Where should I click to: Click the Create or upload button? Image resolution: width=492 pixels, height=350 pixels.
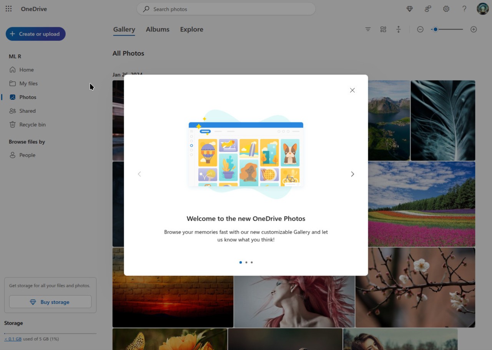tap(35, 34)
